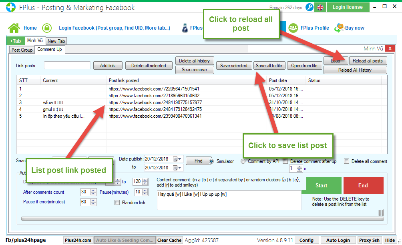
Task: Click the Save all to file button
Action: pos(269,66)
